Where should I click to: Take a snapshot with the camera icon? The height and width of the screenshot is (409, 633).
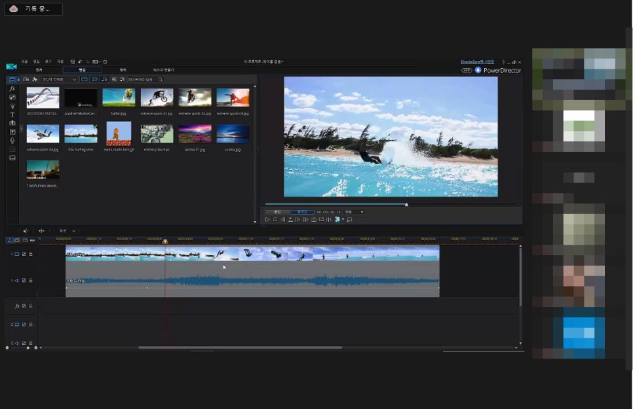pos(314,219)
